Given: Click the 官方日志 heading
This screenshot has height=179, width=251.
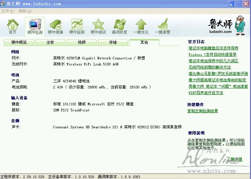Looking at the screenshot, I should point(196,42).
